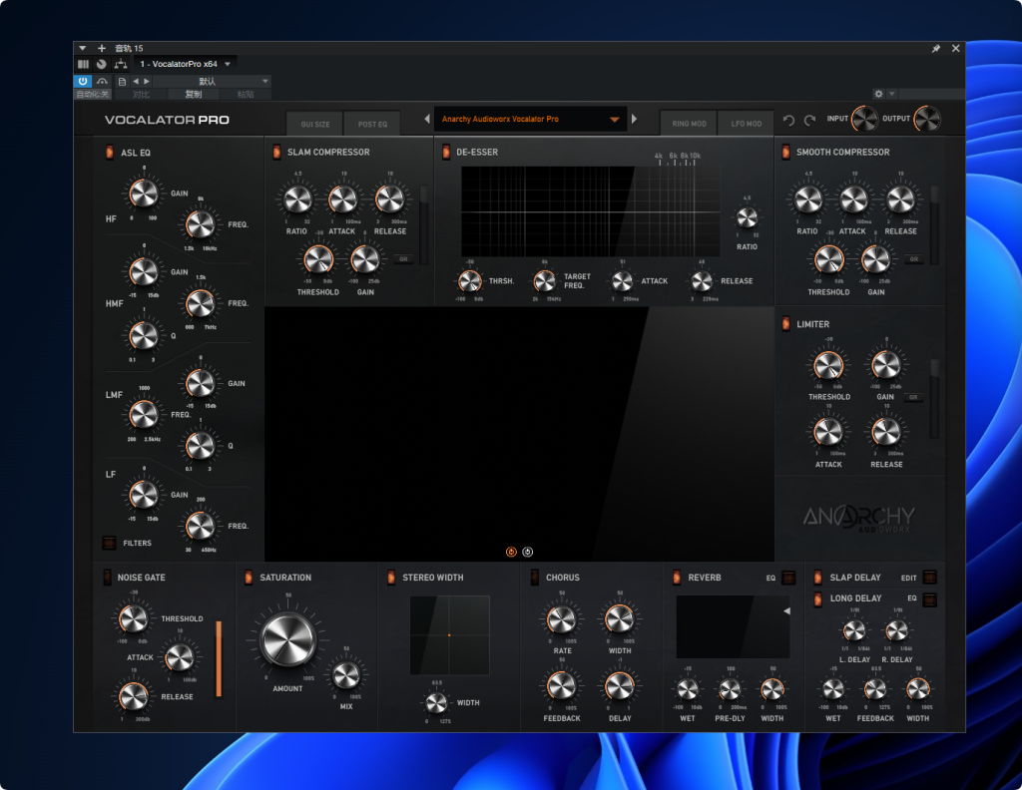Viewport: 1022px width, 790px height.
Task: Click the Slap Delay EDIT button
Action: click(x=930, y=578)
